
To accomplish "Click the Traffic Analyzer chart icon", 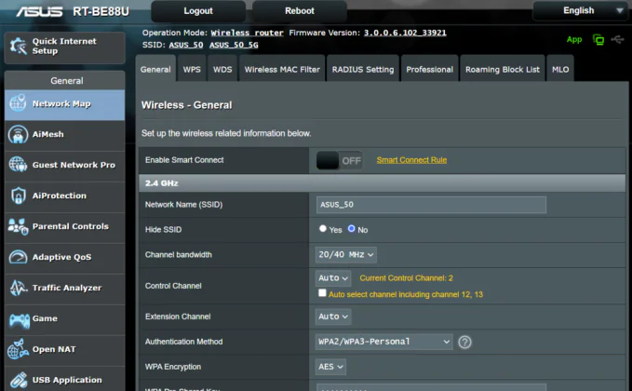I will [x=18, y=288].
